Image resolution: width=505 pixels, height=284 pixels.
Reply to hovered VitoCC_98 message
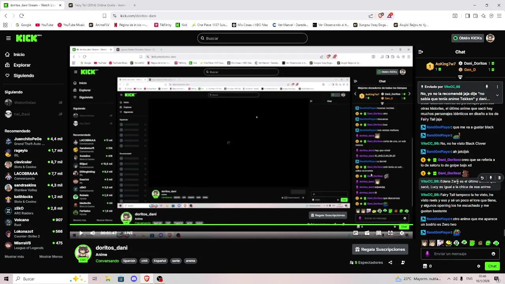(x=482, y=178)
